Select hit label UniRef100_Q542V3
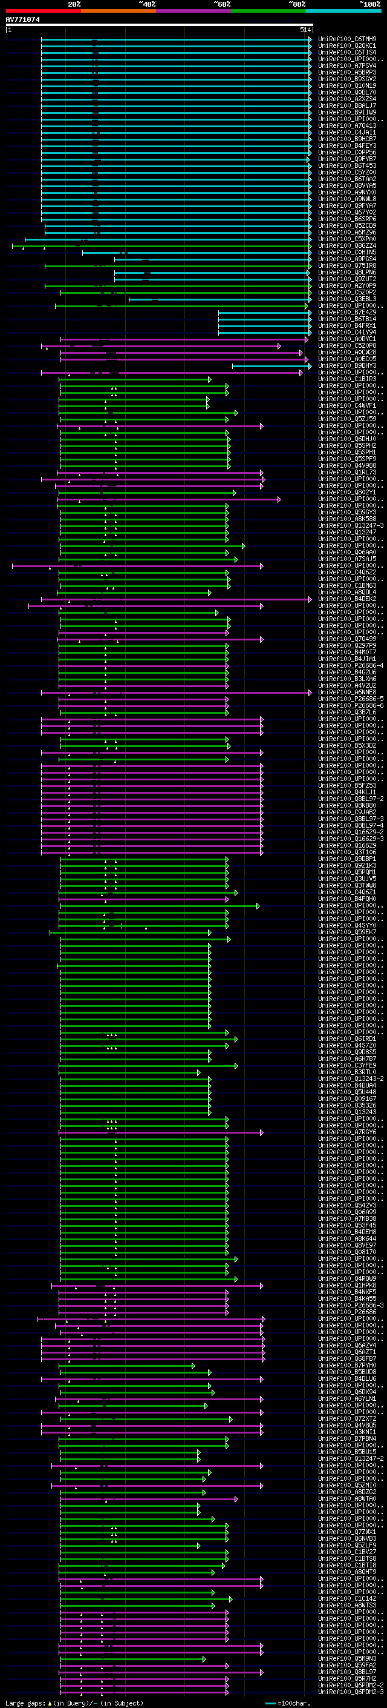Image resolution: width=387 pixels, height=1708 pixels. [347, 1205]
